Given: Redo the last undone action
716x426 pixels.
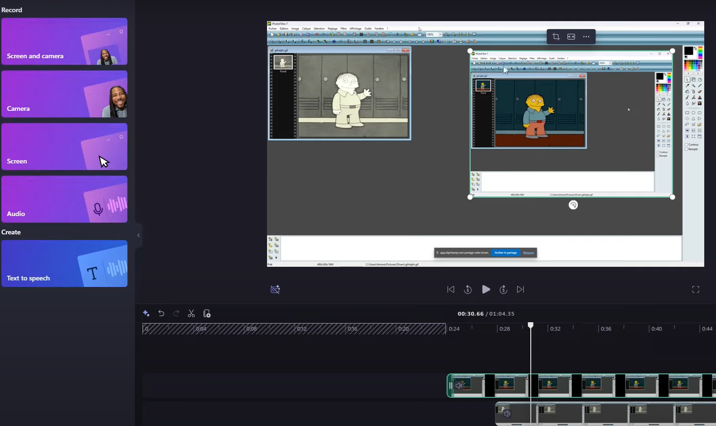Looking at the screenshot, I should click(x=176, y=313).
